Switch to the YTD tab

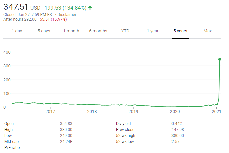tap(125, 31)
